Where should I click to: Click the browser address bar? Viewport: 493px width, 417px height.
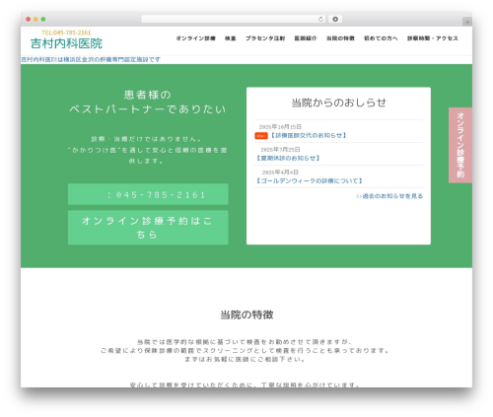click(233, 20)
